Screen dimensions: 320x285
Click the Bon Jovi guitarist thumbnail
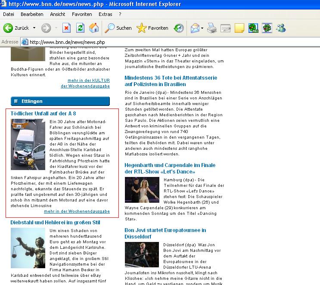point(142,254)
